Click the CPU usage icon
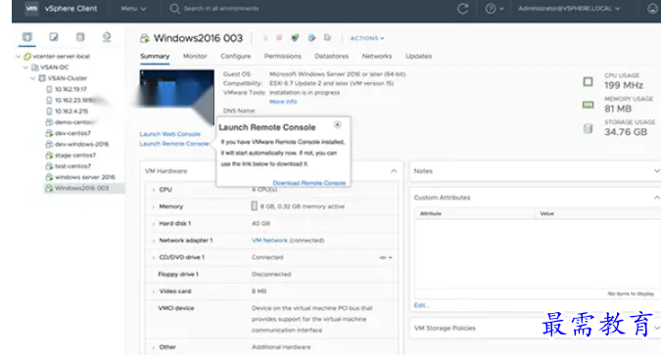661x355 pixels. [x=588, y=81]
